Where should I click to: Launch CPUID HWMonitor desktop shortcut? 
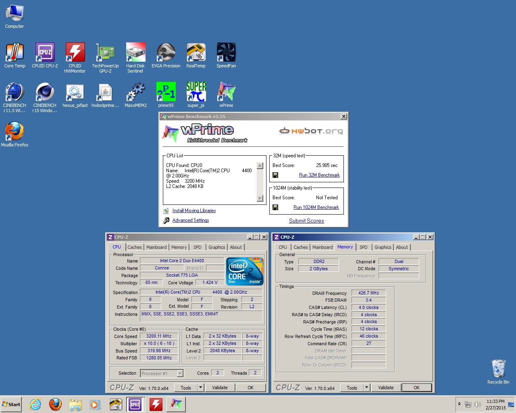[75, 58]
